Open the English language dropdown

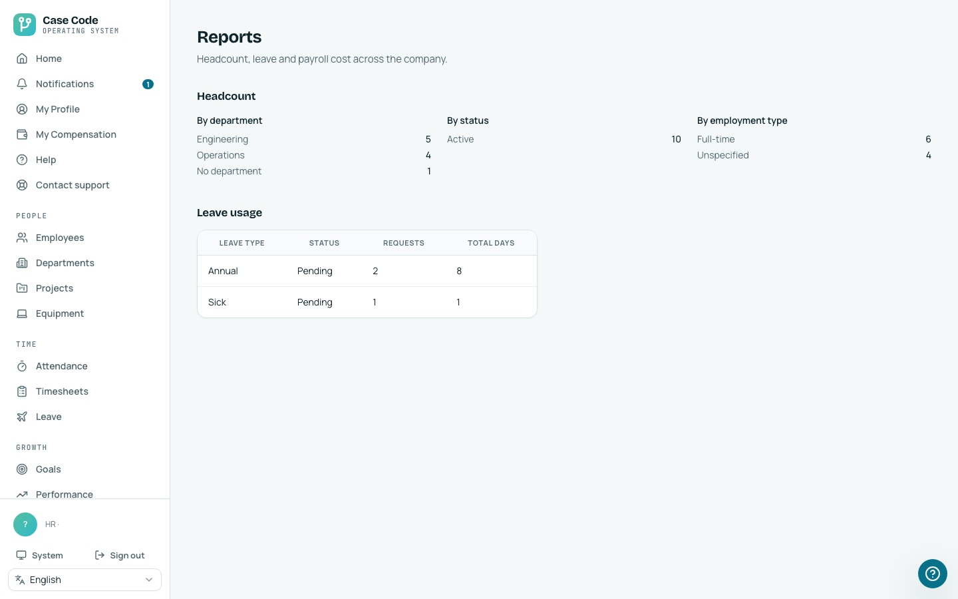pos(84,580)
